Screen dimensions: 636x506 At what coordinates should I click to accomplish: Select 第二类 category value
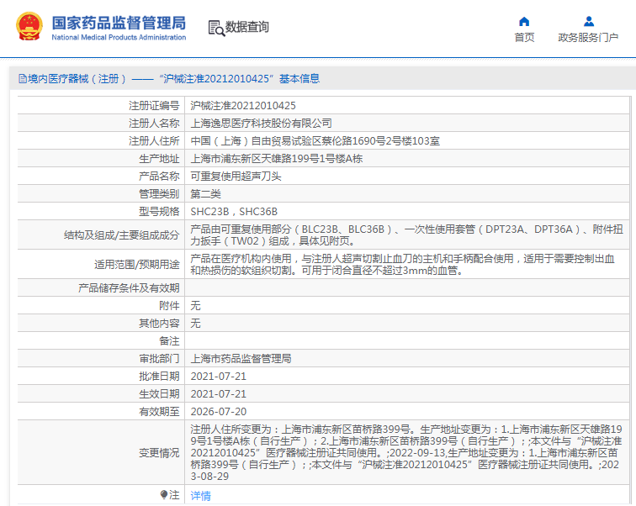[x=205, y=193]
